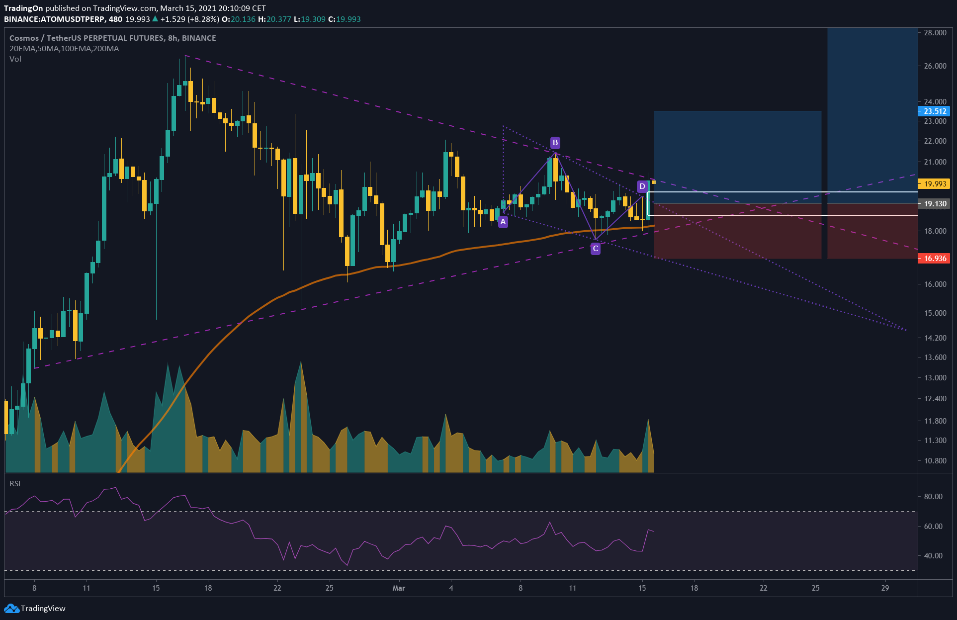Click the 10.800 price axis value

935,461
